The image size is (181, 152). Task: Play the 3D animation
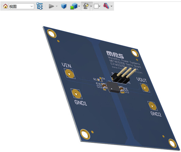(x=51, y=6)
